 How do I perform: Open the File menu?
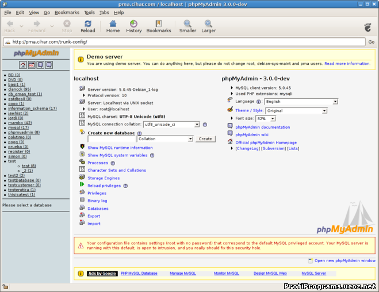click(x=7, y=13)
